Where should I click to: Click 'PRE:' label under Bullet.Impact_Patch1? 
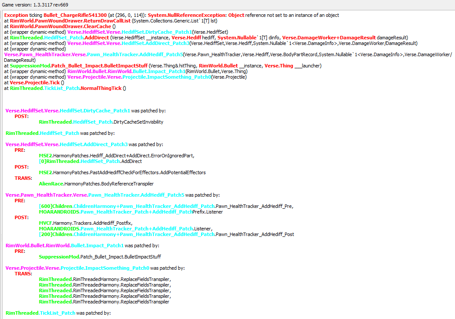[20, 251]
